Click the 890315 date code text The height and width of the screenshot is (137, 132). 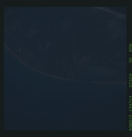(x=130, y=123)
